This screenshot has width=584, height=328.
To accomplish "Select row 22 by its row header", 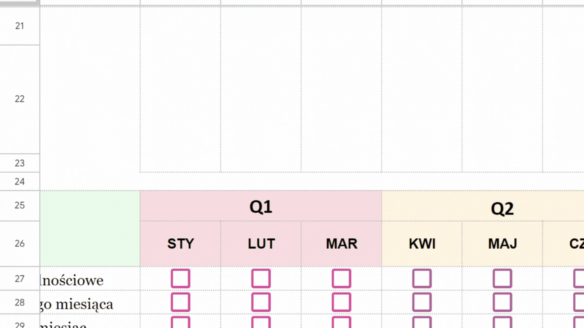I will (19, 99).
